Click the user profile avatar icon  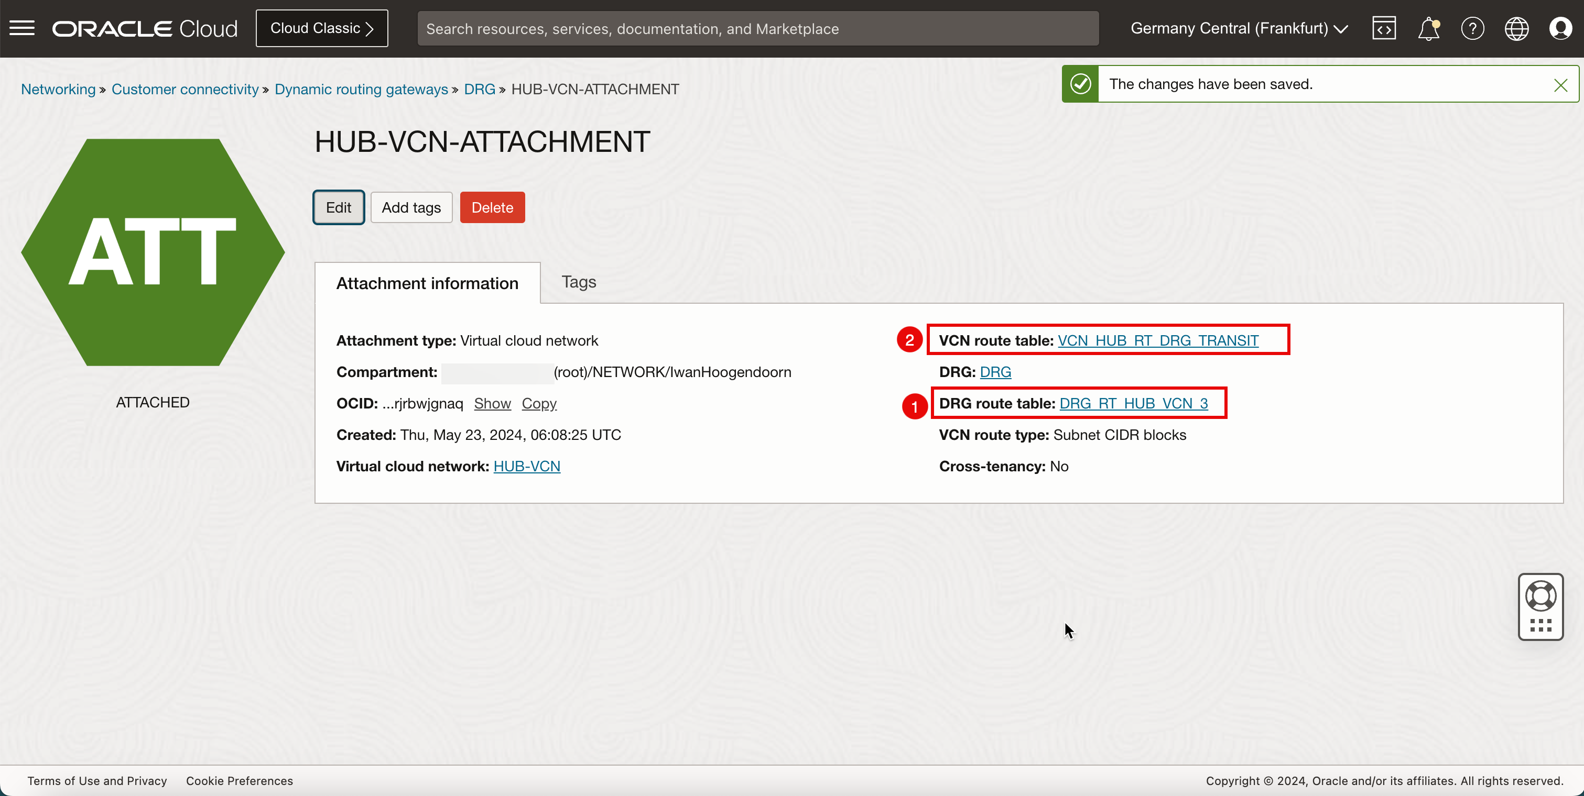point(1560,28)
